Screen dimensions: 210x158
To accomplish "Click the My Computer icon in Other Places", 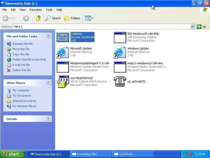I will click(x=9, y=91).
